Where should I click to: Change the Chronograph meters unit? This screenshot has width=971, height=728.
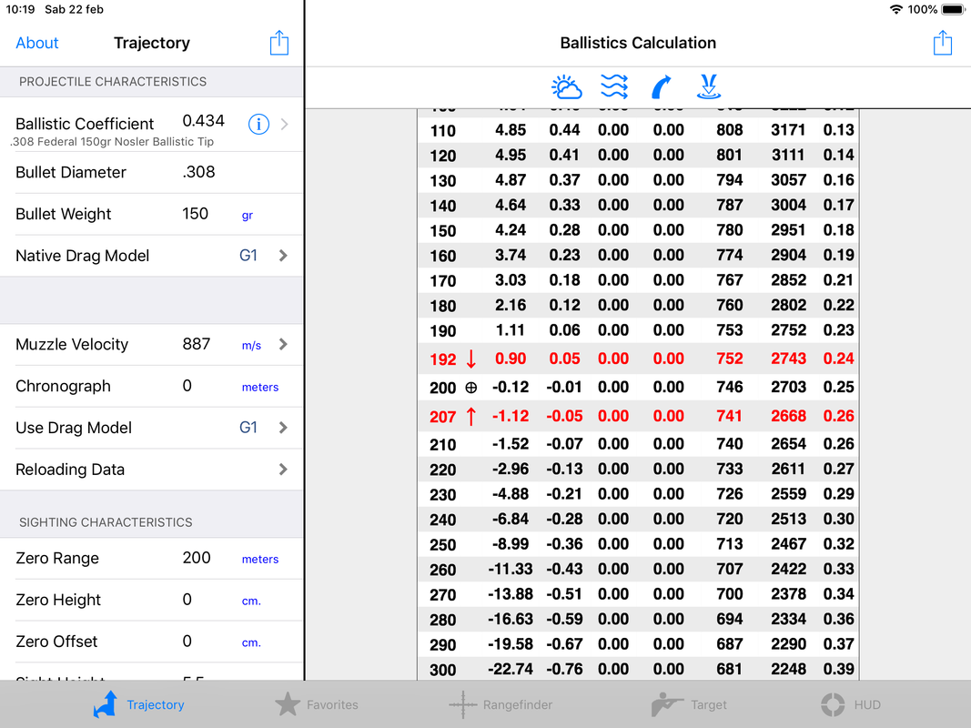tap(260, 387)
